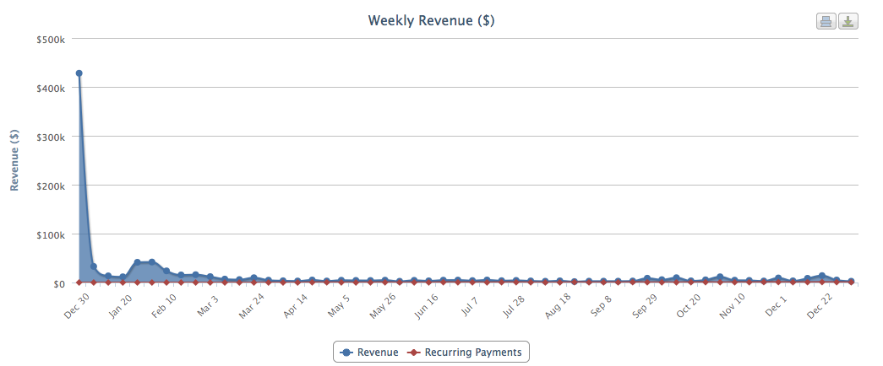Screen dimensions: 883x366
Task: Click the red Recurring Payments marker at chart start
Action: 79,282
